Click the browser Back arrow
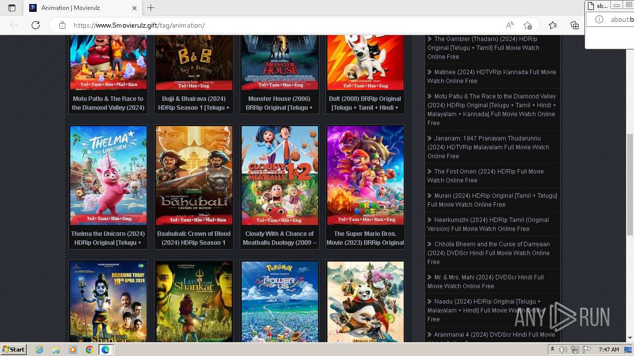Viewport: 634px width, 356px height. click(x=14, y=25)
